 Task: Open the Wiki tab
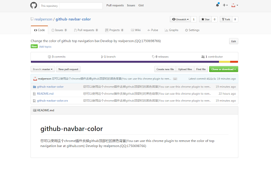pyautogui.click(x=135, y=30)
